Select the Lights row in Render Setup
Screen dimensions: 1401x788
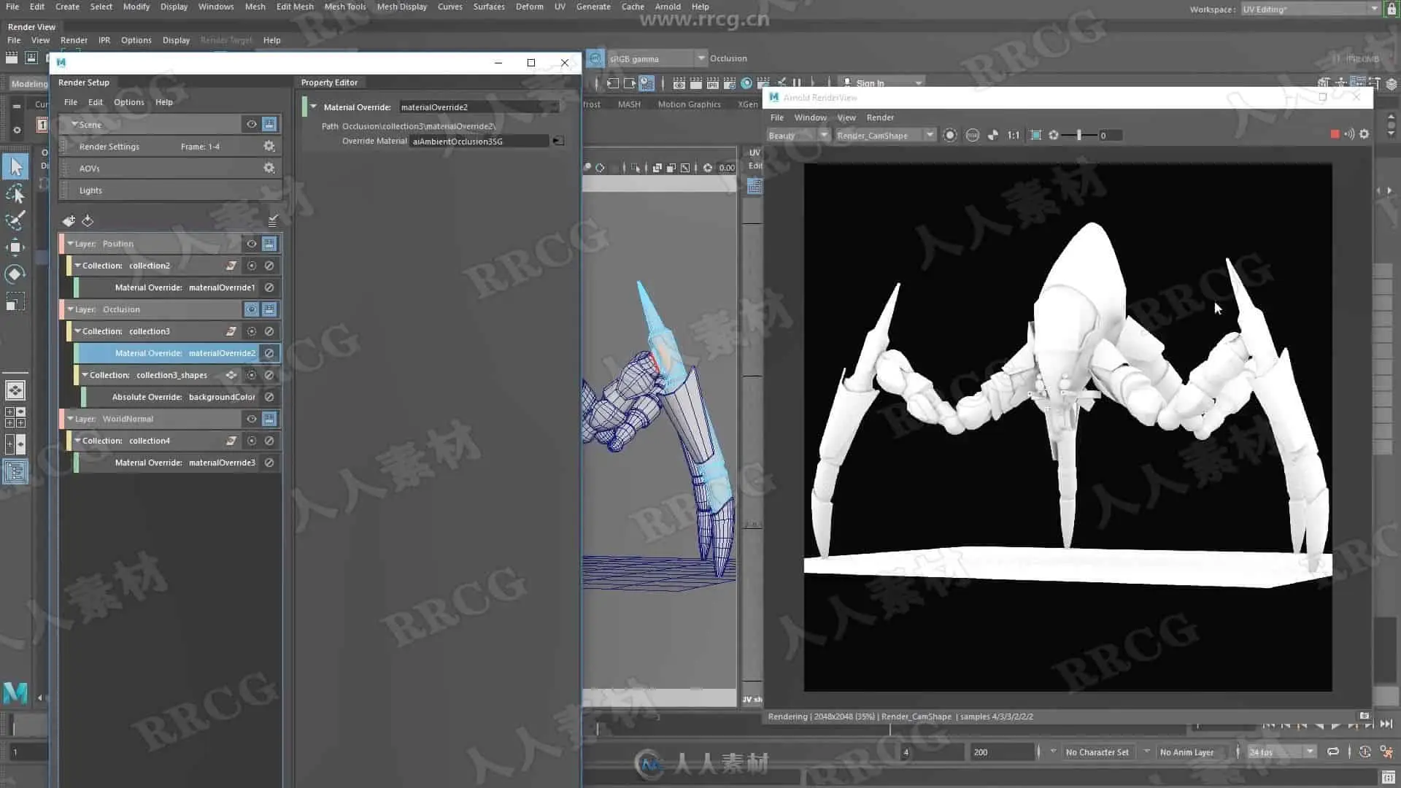(x=91, y=190)
